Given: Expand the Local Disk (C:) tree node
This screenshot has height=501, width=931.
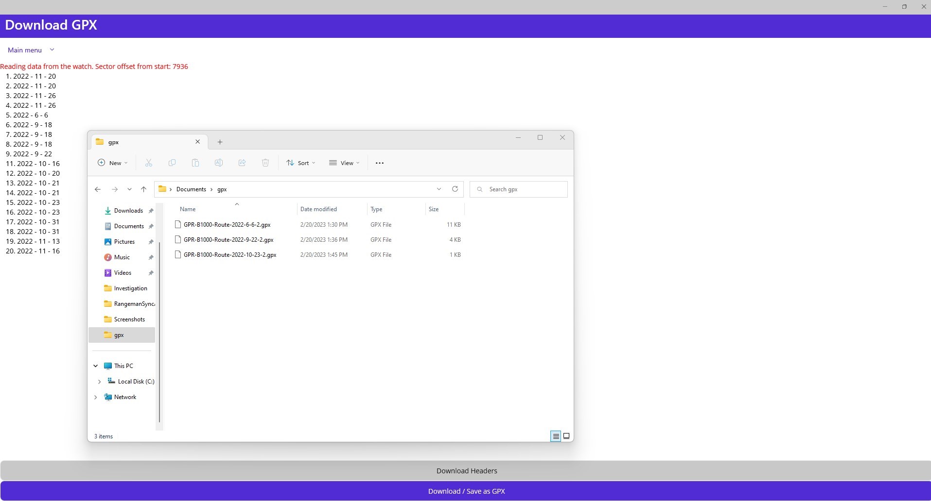Looking at the screenshot, I should [99, 382].
